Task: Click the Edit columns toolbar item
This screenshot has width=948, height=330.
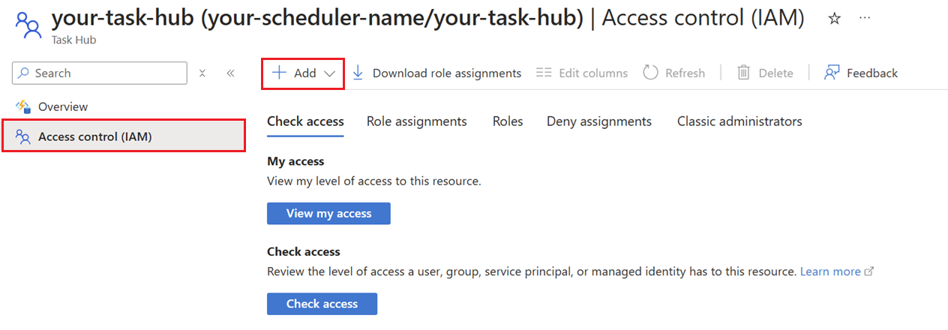Action: pos(582,73)
